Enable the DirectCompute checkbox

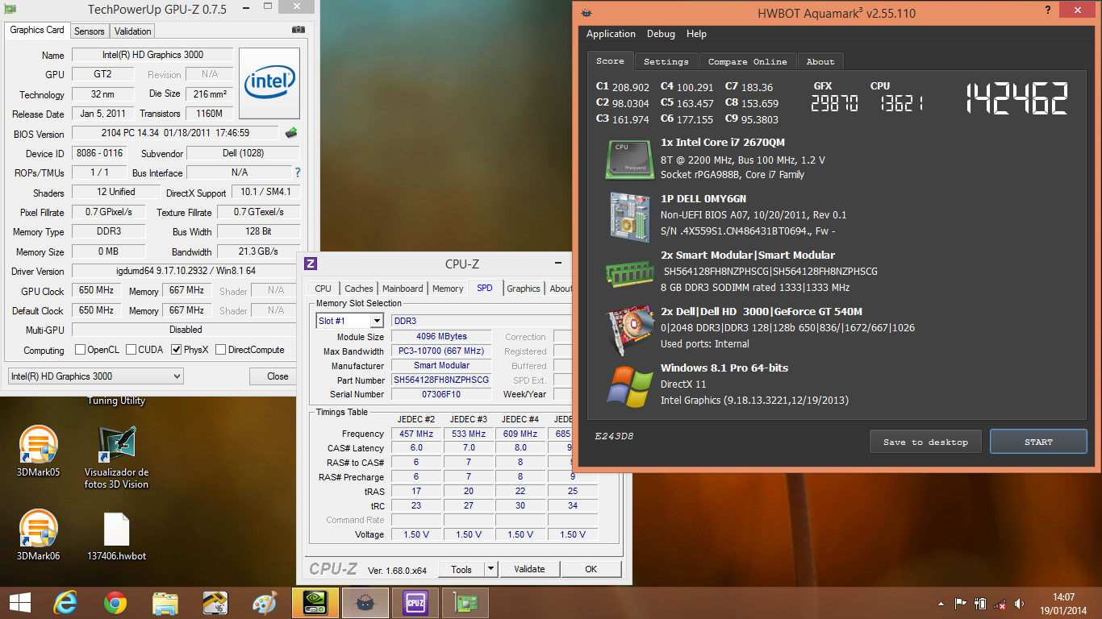pyautogui.click(x=219, y=350)
